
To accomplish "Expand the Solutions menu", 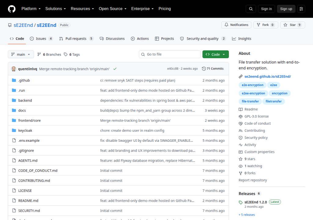I will tap(56, 9).
